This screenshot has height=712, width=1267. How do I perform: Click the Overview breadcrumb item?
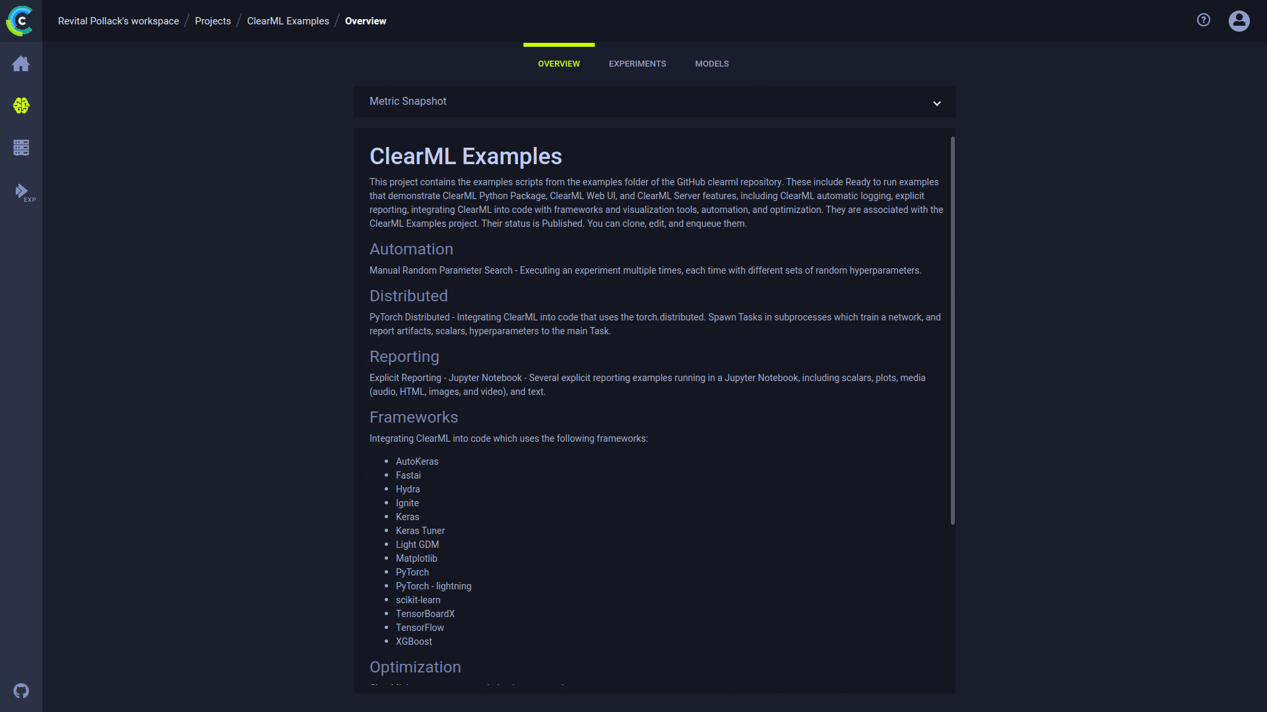366,21
